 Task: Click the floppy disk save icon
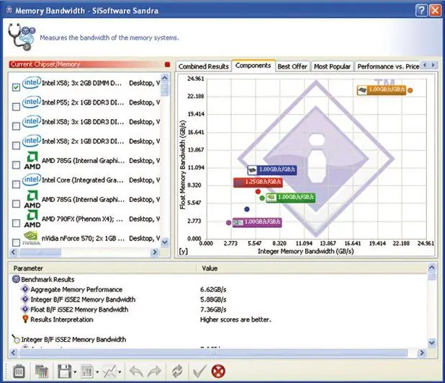[64, 371]
